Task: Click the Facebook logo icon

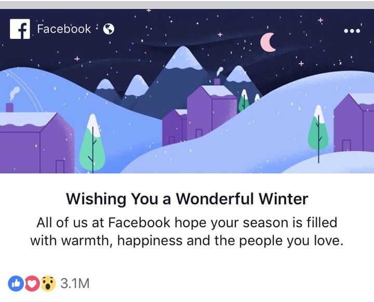Action: 20,29
